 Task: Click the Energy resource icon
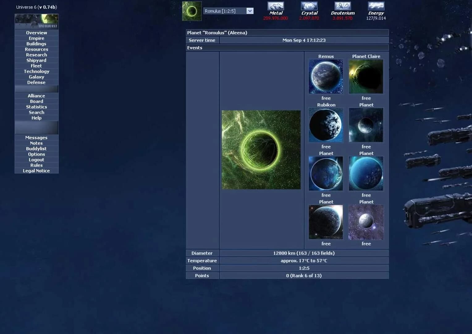point(376,7)
